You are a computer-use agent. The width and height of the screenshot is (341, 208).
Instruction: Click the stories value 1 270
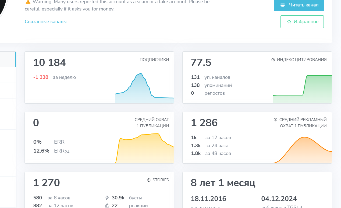[47, 183]
